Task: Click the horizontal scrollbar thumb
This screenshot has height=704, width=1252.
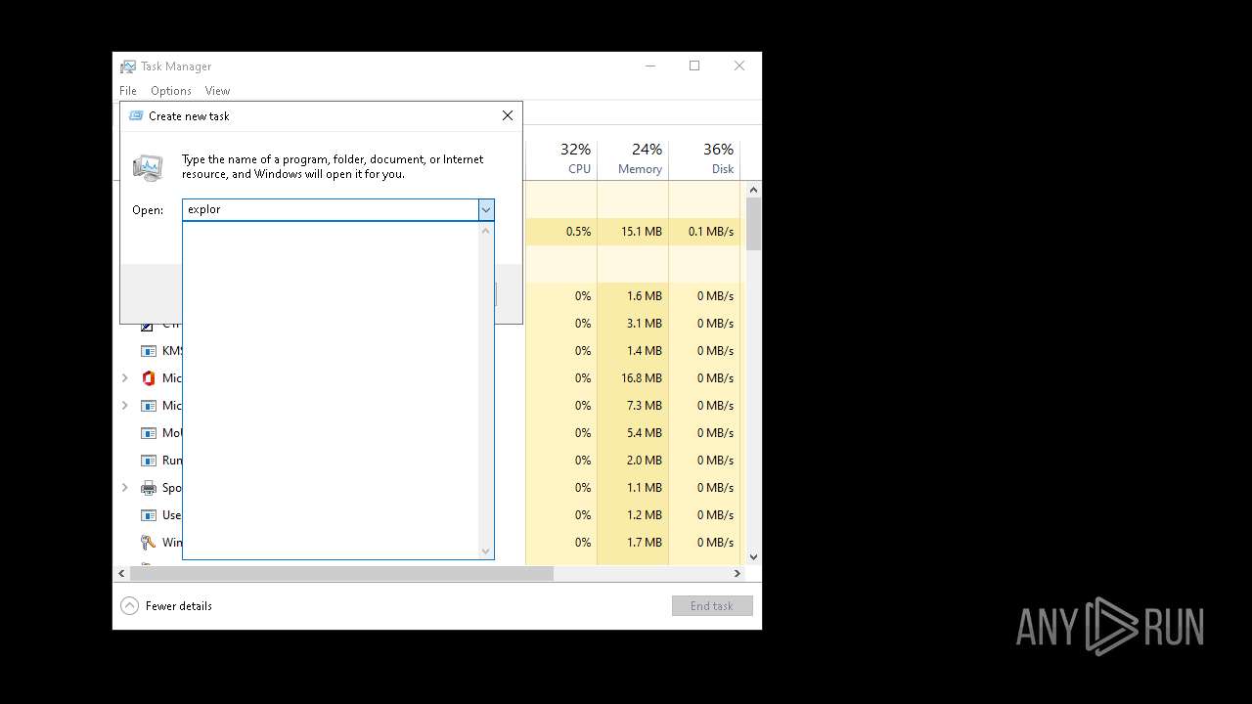Action: point(341,574)
